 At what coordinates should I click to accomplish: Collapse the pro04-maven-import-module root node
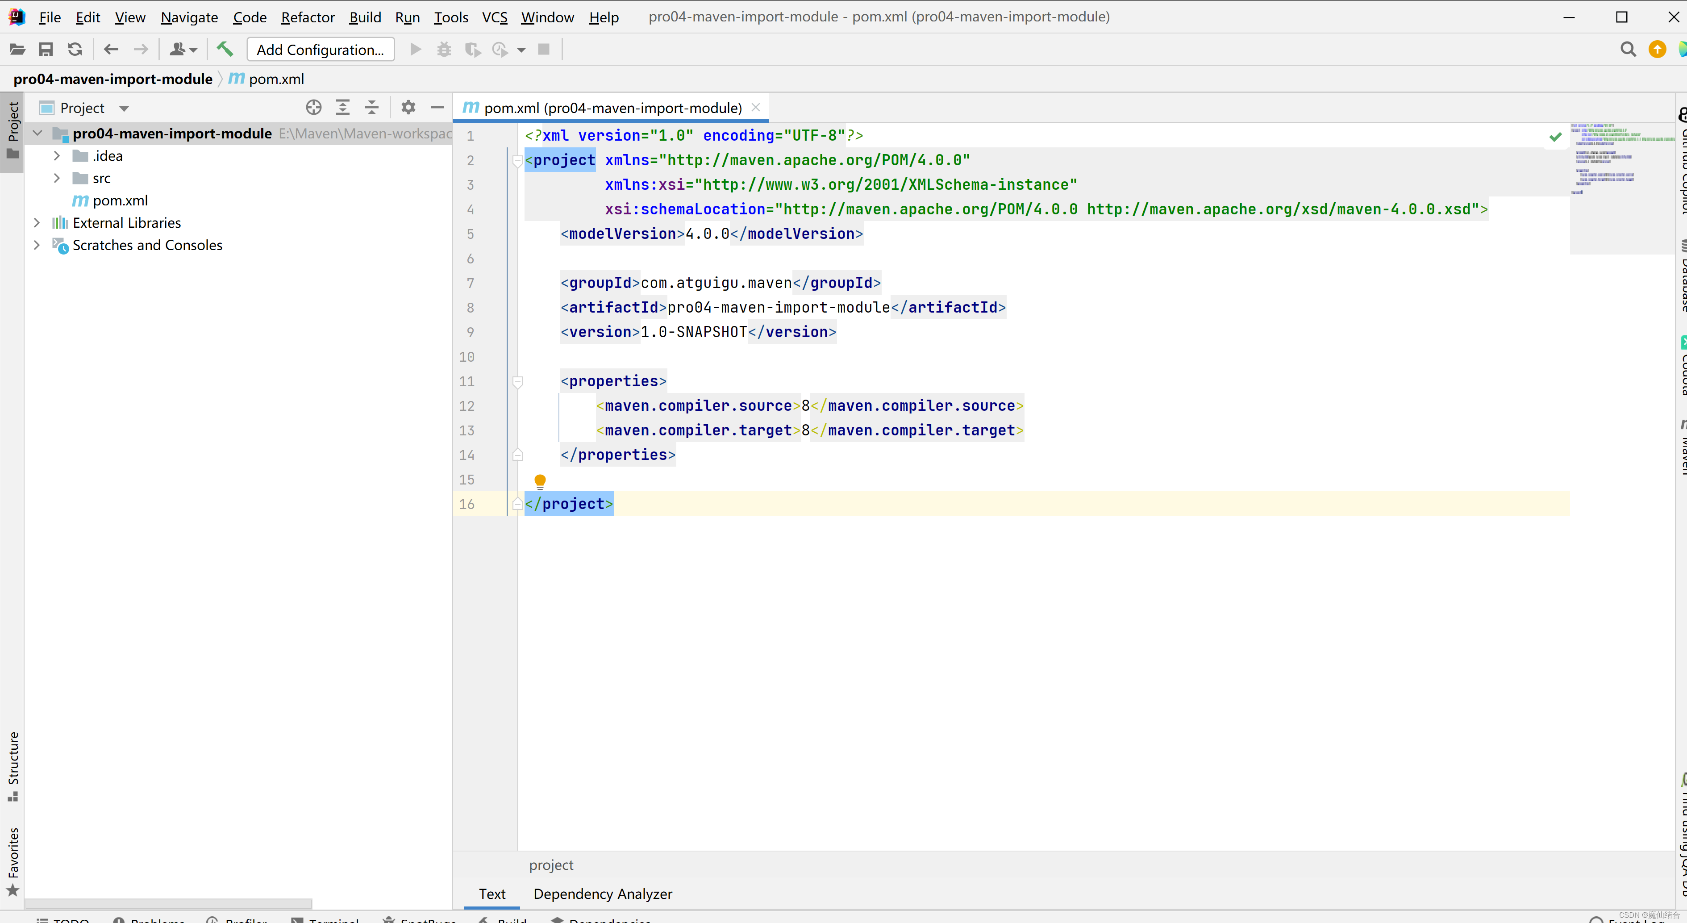[x=37, y=134]
